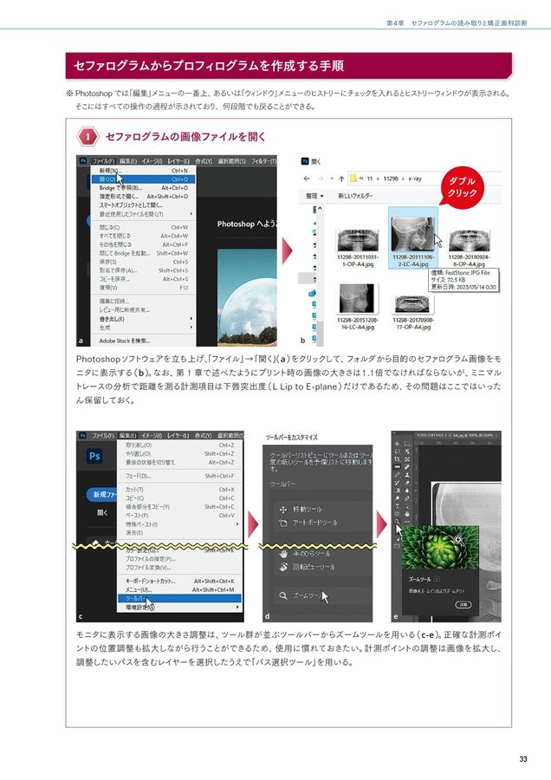This screenshot has height=780, width=551.
Task: Select thumbnail 11298-20111105-2-LC-A4.jpg
Action: [412, 237]
